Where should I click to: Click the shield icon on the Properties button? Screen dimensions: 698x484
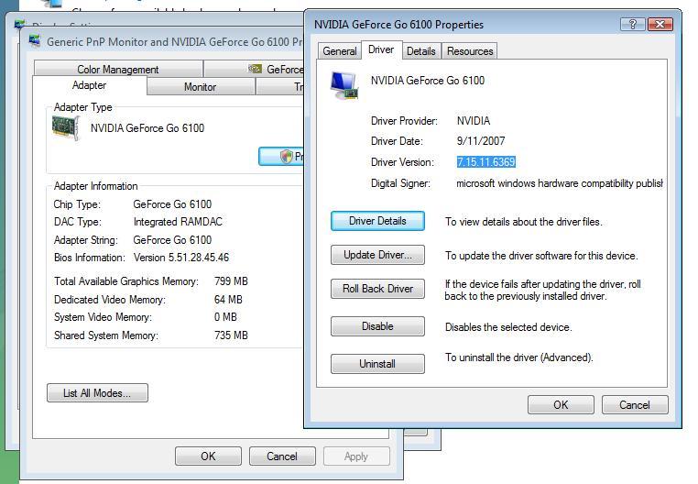[286, 157]
